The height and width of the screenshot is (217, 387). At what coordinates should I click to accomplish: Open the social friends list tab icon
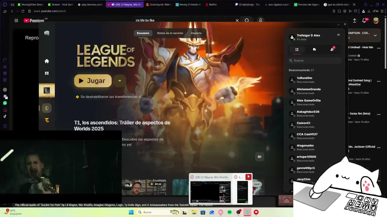pyautogui.click(x=297, y=49)
